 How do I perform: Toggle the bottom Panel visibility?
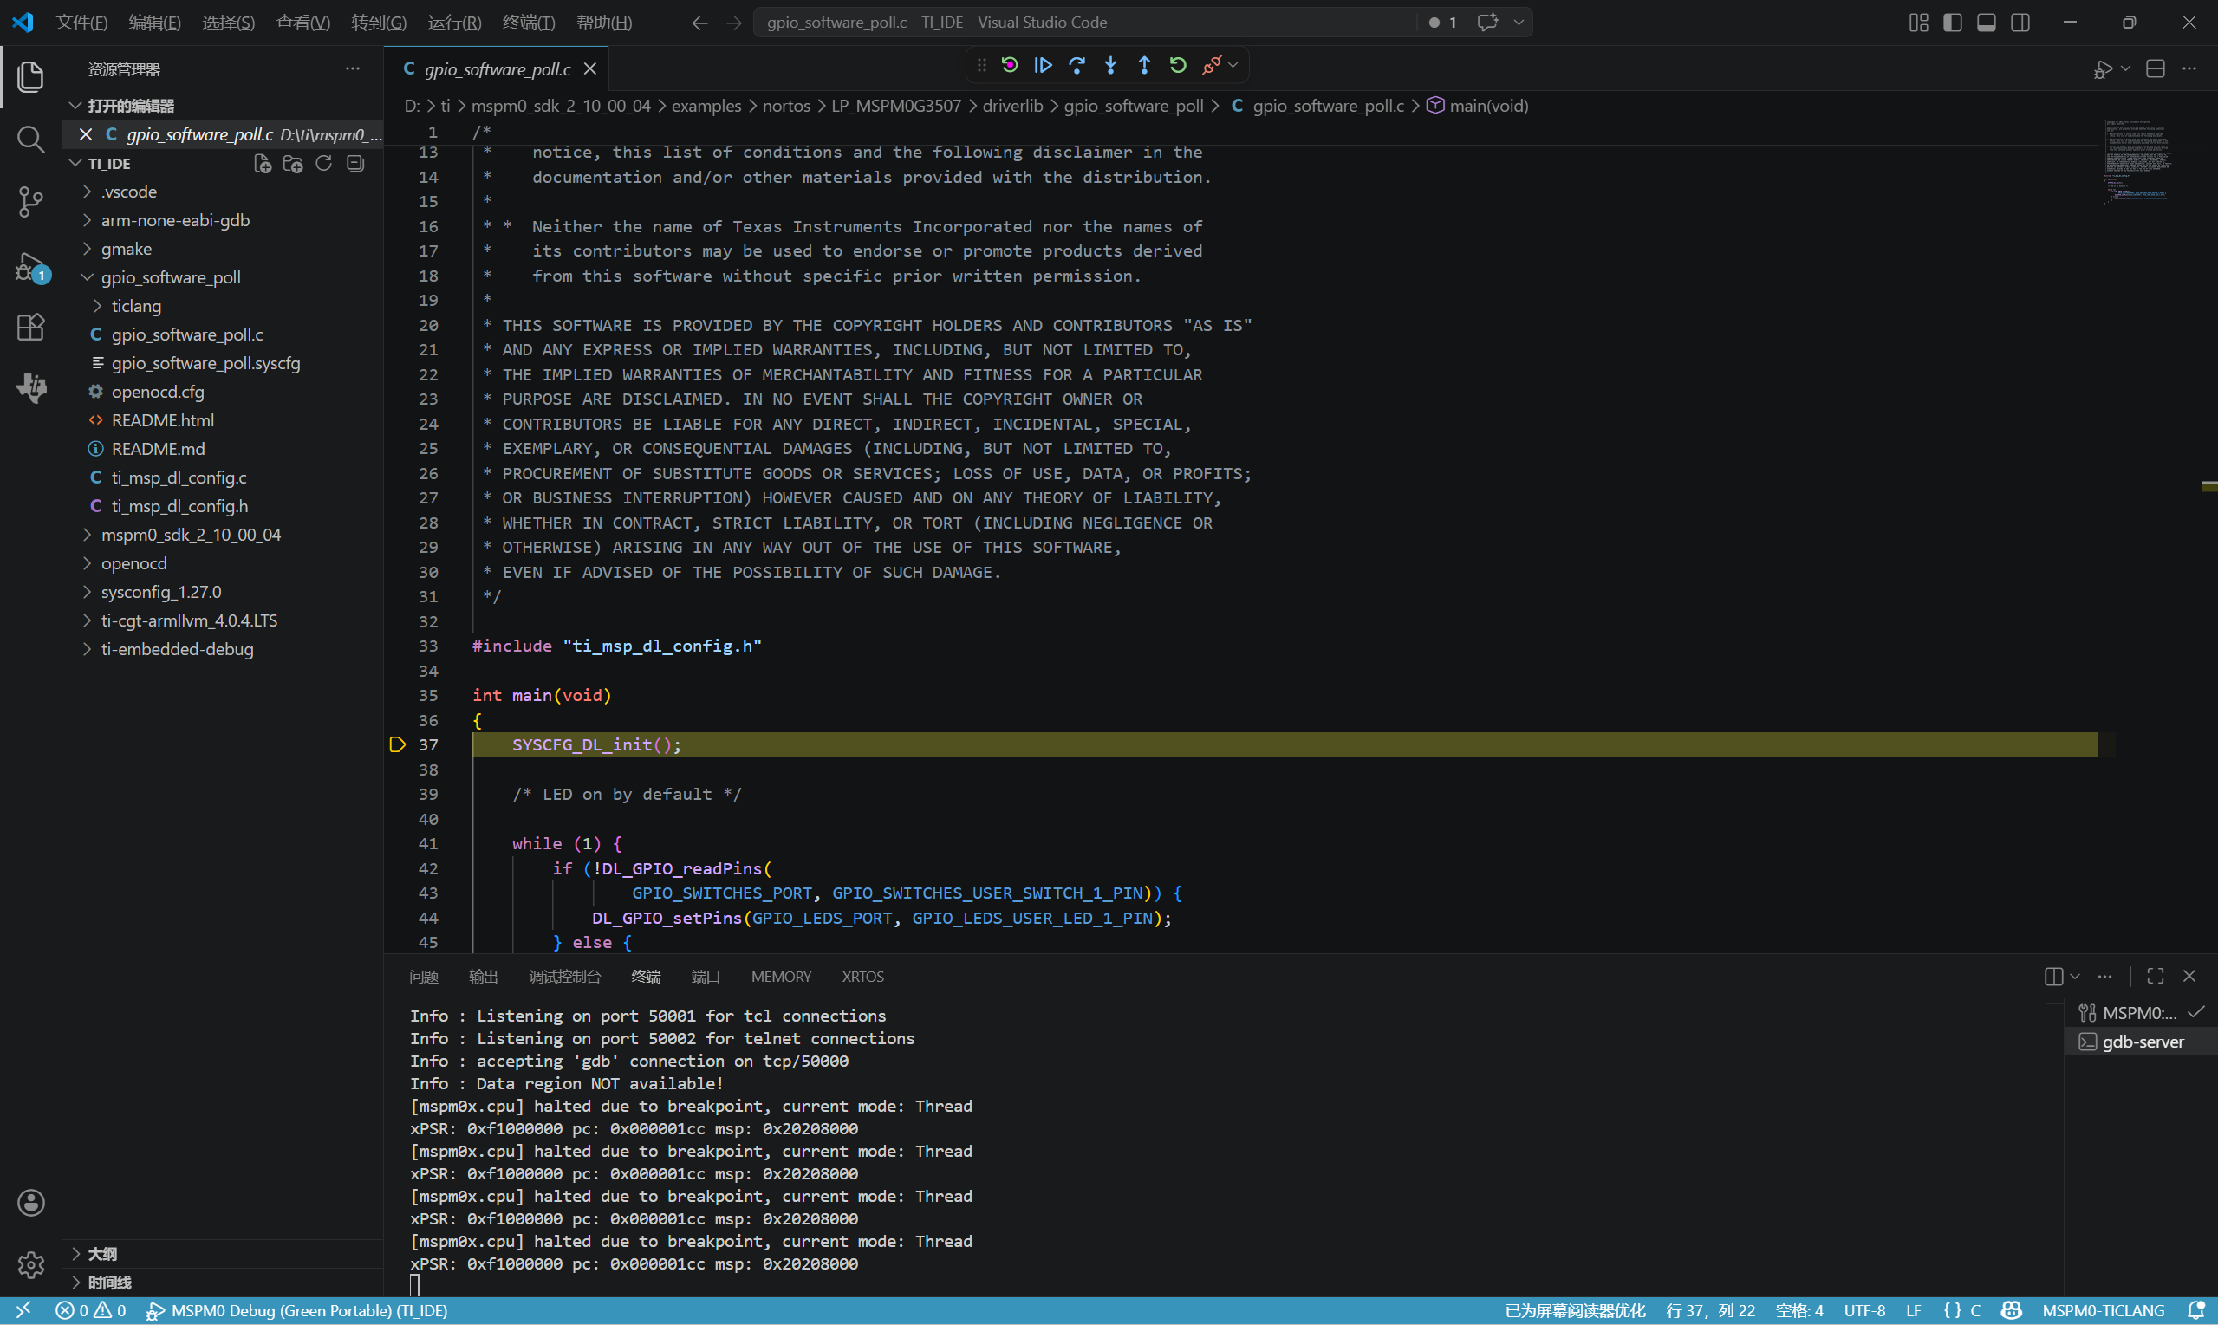pos(1986,23)
